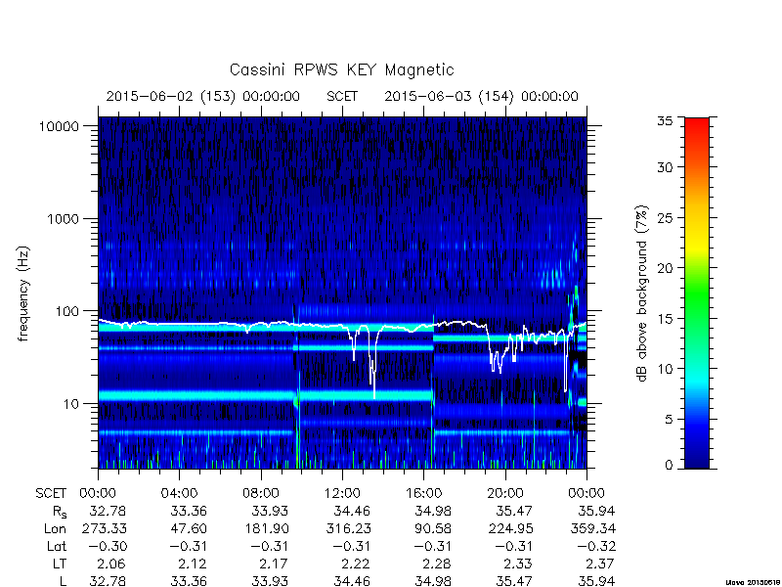Click 34.98 in the Rs row

point(433,511)
